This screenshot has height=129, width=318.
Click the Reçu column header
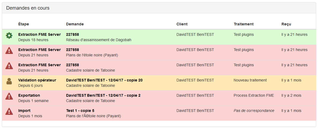click(286, 24)
